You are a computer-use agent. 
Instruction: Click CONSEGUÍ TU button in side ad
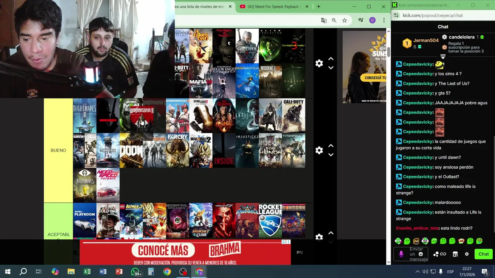tap(375, 78)
